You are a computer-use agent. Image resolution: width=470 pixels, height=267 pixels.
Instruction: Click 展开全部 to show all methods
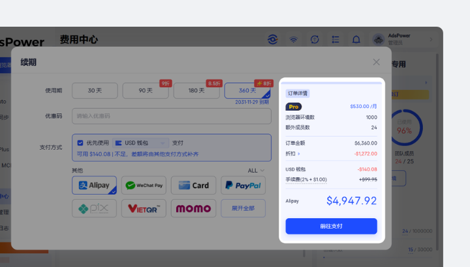(243, 208)
